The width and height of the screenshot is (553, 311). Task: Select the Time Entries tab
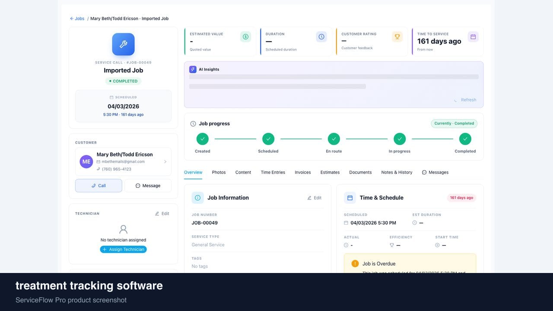coord(273,172)
